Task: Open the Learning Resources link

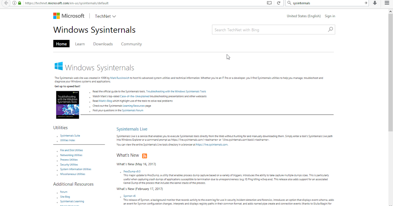Action: tap(134, 106)
